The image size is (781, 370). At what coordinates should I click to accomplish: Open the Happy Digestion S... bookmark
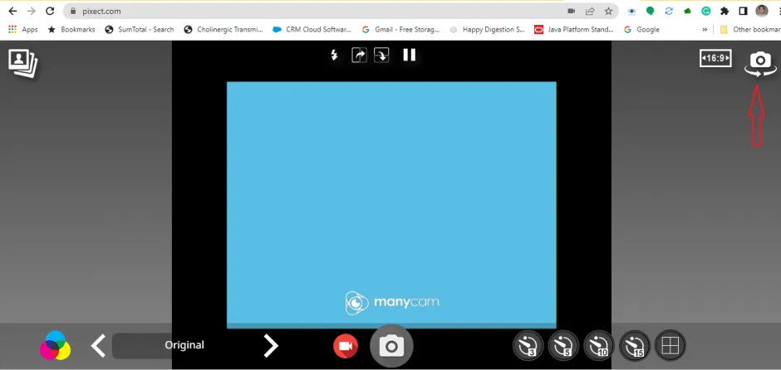coord(487,29)
